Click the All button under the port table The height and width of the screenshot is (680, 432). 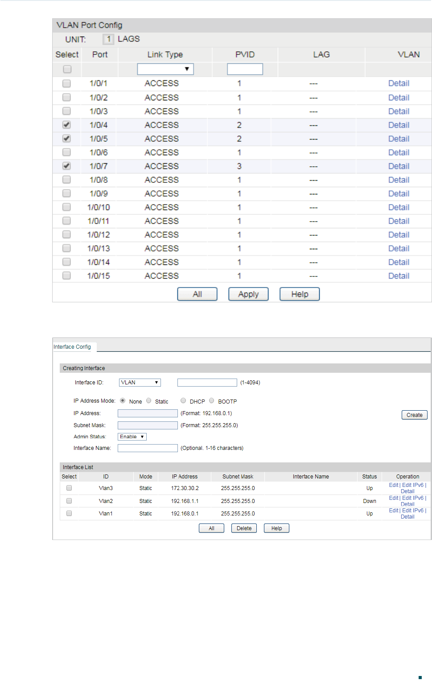point(197,294)
